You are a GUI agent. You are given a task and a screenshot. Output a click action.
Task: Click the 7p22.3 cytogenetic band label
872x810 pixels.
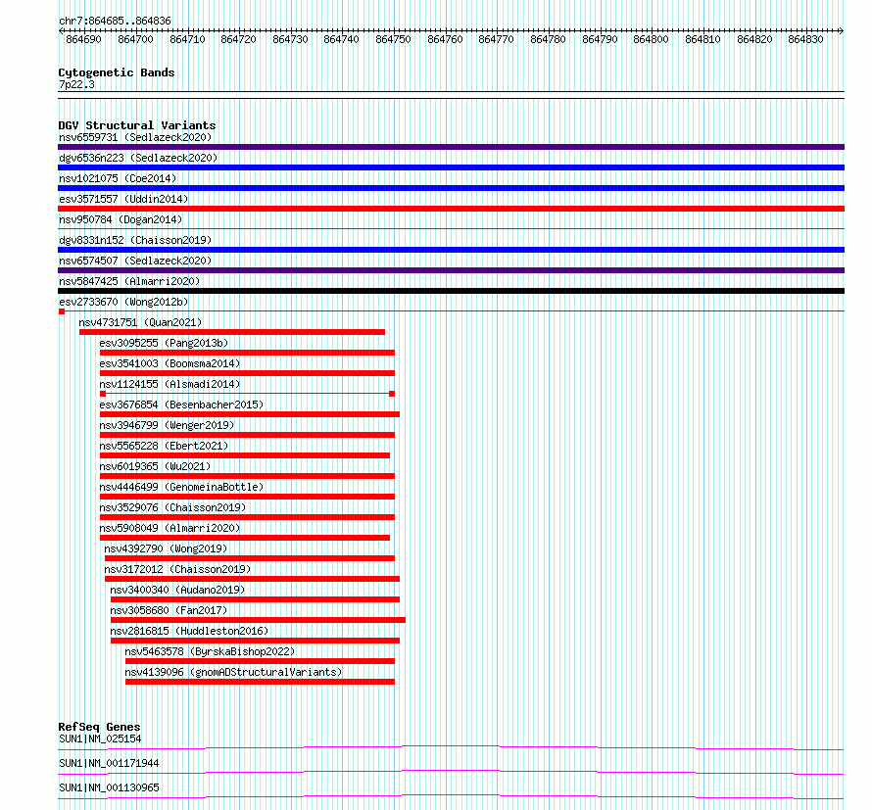pos(76,84)
